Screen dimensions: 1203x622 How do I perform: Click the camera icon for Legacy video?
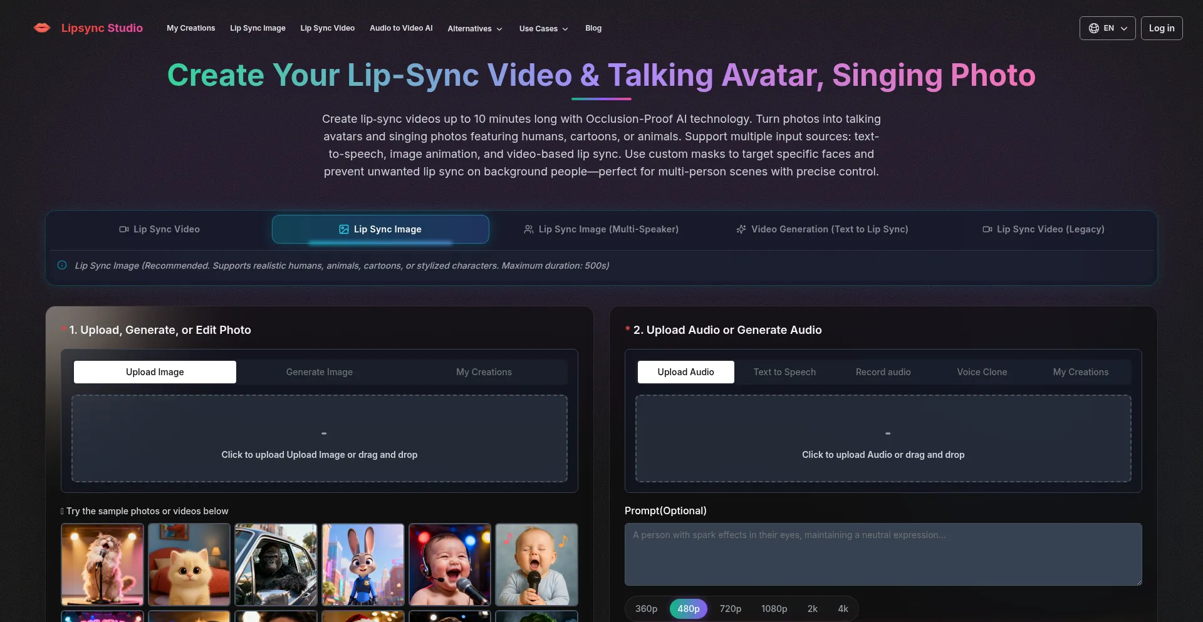click(987, 229)
